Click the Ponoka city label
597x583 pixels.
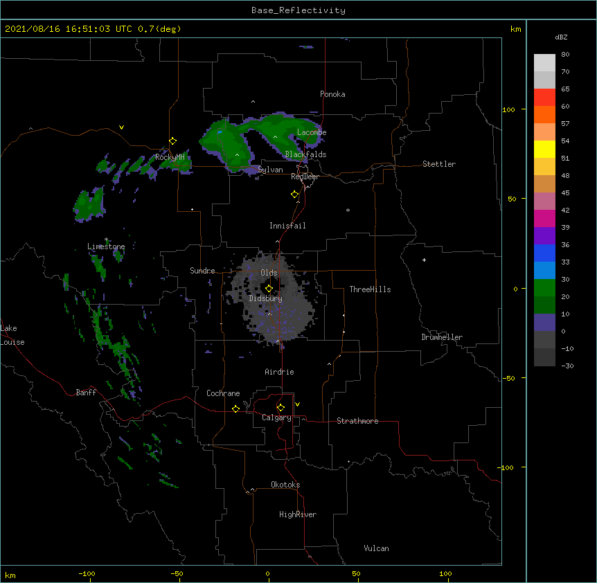pyautogui.click(x=332, y=94)
